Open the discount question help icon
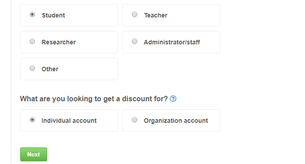Screen dimensions: 305x164 [173, 99]
